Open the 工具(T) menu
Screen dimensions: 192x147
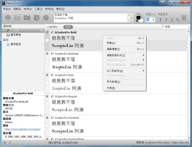tap(38, 9)
